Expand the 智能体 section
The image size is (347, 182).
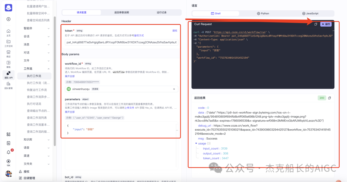click(37, 28)
